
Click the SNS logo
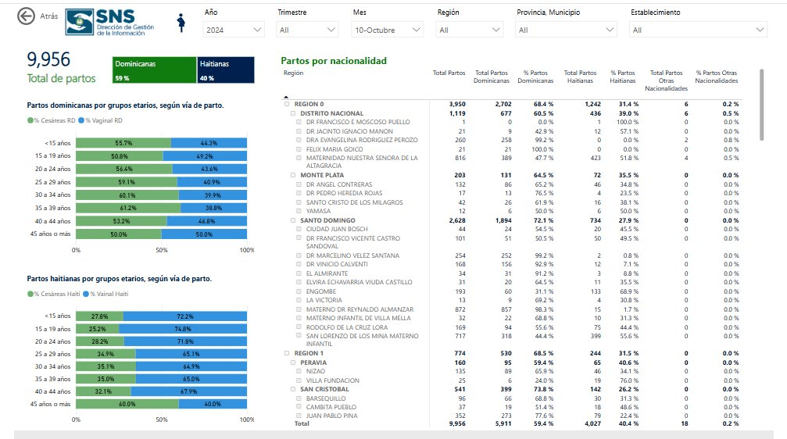(109, 22)
